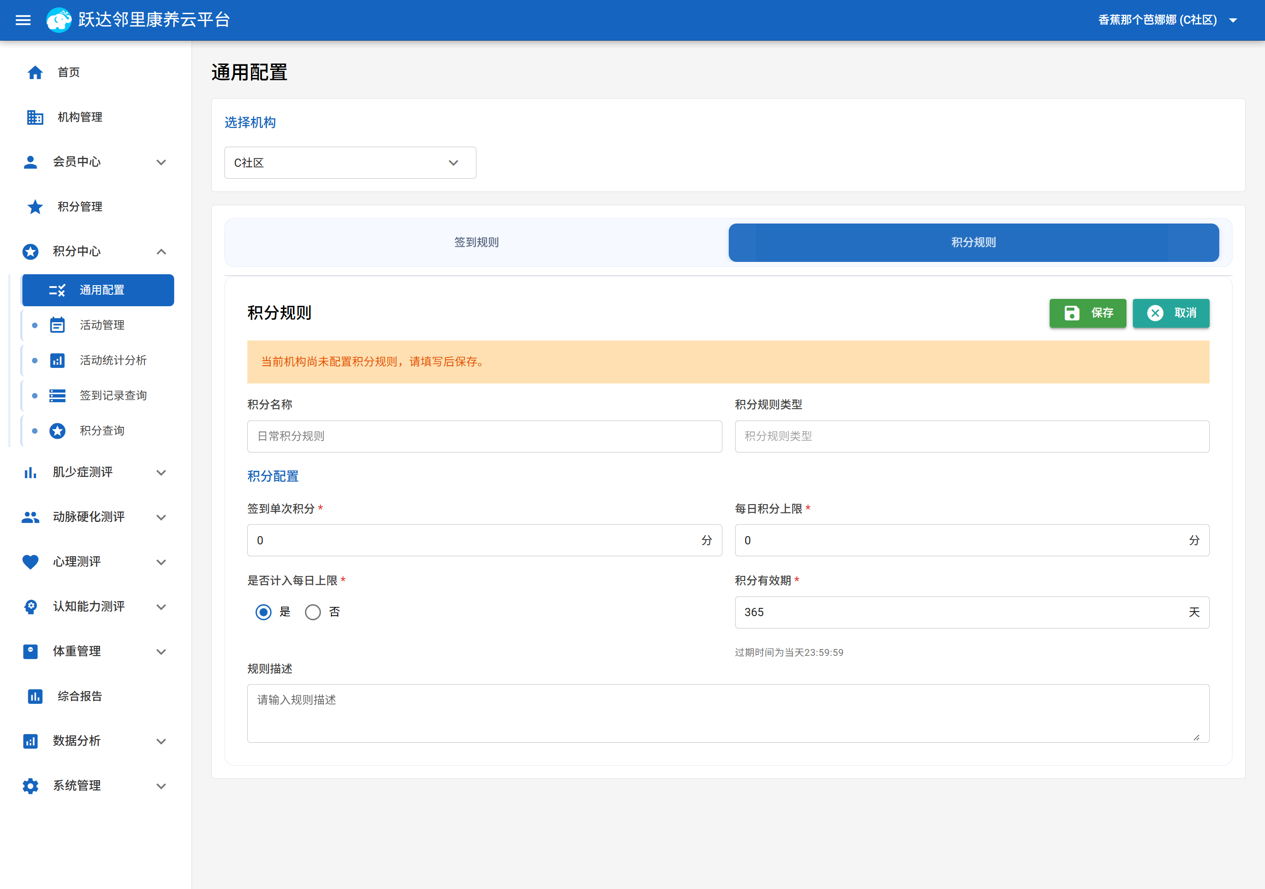The image size is (1265, 889).
Task: Collapse the 积分中心 chevron
Action: pos(161,252)
